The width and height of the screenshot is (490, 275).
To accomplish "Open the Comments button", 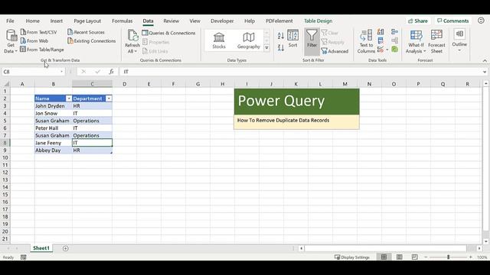I will 452,21.
